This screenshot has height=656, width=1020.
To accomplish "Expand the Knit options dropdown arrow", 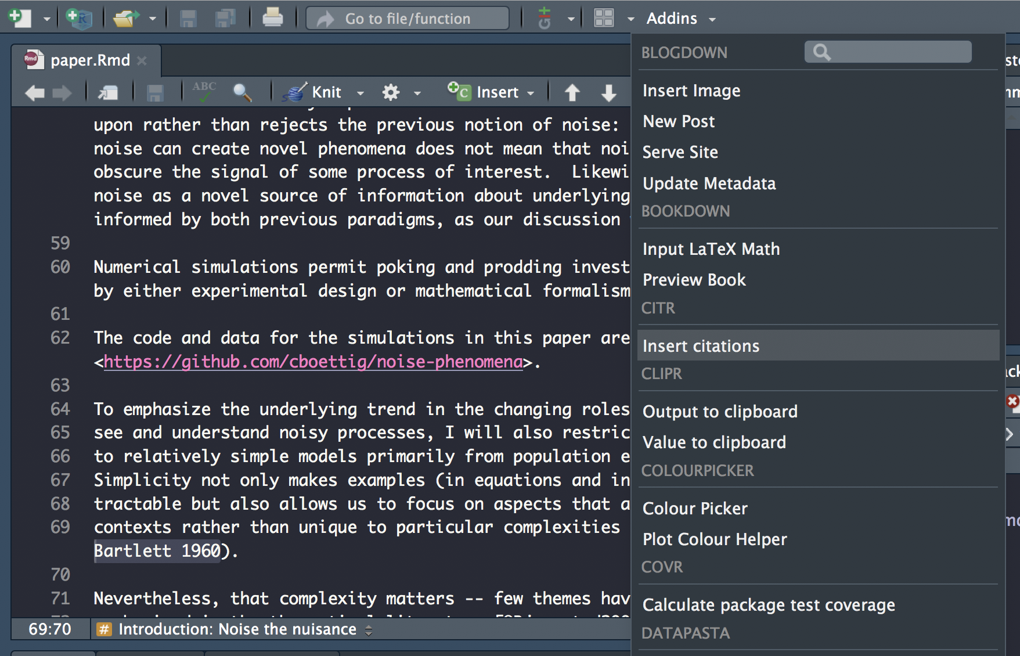I will pos(361,93).
